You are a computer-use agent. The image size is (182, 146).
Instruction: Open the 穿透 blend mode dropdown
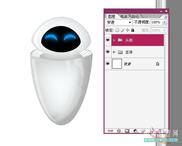119,22
